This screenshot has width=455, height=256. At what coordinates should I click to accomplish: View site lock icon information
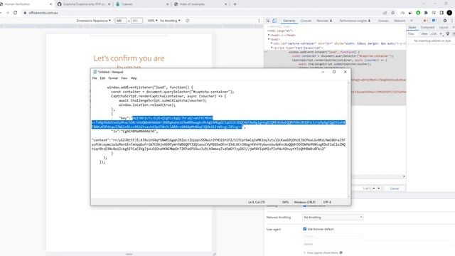click(x=25, y=13)
